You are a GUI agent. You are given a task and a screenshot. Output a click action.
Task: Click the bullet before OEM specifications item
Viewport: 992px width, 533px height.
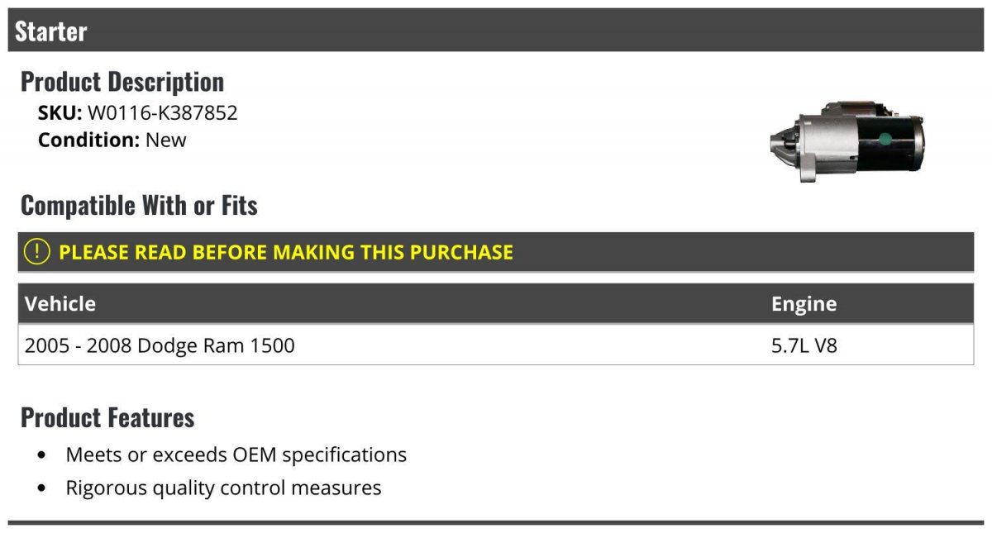42,455
